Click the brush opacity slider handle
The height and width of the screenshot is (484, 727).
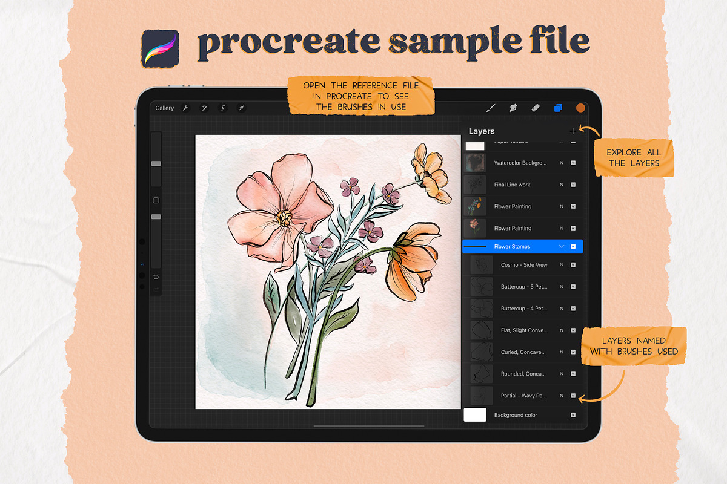click(x=156, y=216)
